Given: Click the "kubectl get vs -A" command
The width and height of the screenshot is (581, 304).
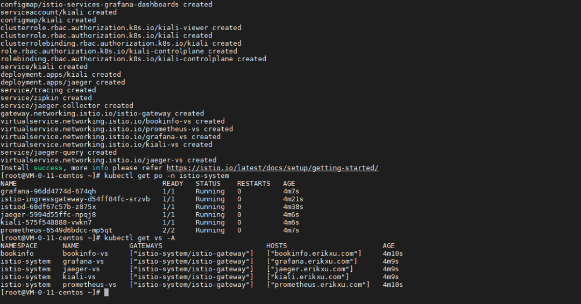Looking at the screenshot, I should 140,238.
